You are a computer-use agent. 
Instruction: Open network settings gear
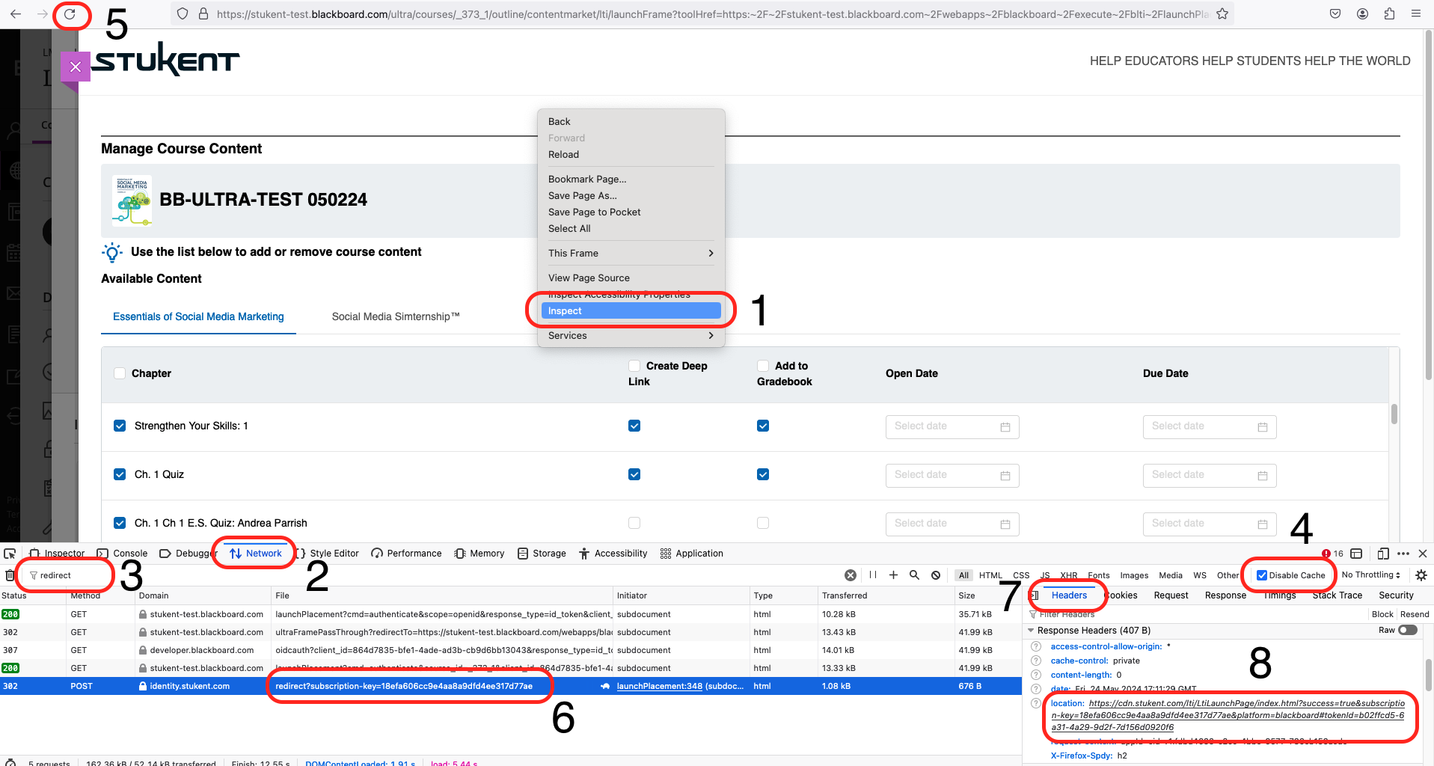tap(1421, 575)
